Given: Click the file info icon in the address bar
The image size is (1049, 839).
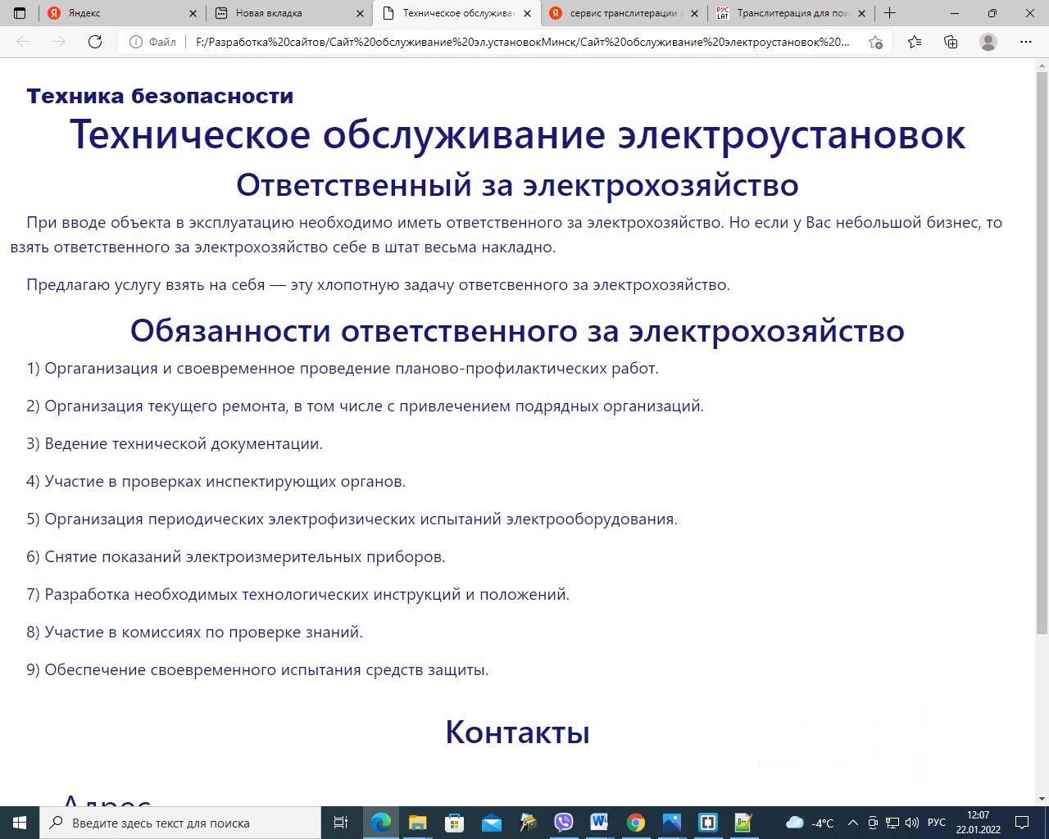Looking at the screenshot, I should tap(136, 42).
